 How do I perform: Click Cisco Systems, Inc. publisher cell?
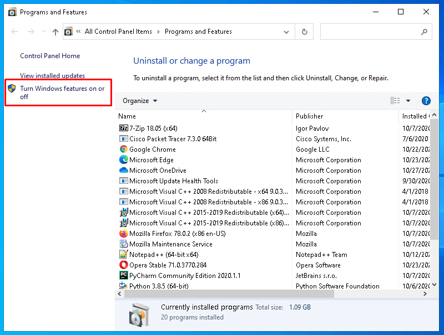[x=324, y=138]
